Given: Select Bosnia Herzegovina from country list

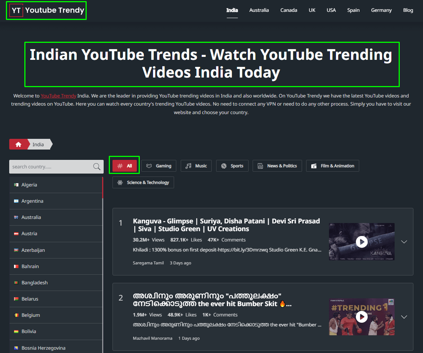Looking at the screenshot, I should click(x=56, y=347).
